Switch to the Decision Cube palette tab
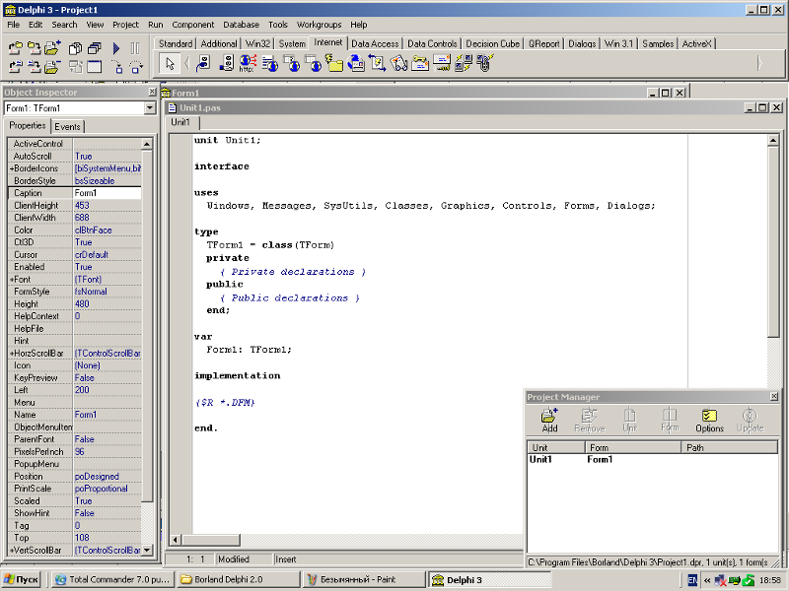Image resolution: width=789 pixels, height=591 pixels. point(492,43)
